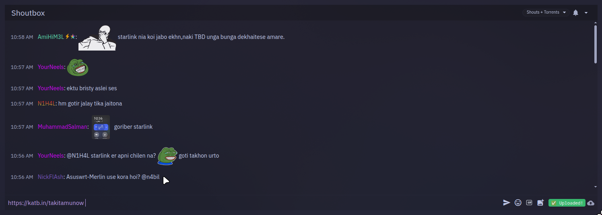Click the N1H4L username

pos(46,103)
